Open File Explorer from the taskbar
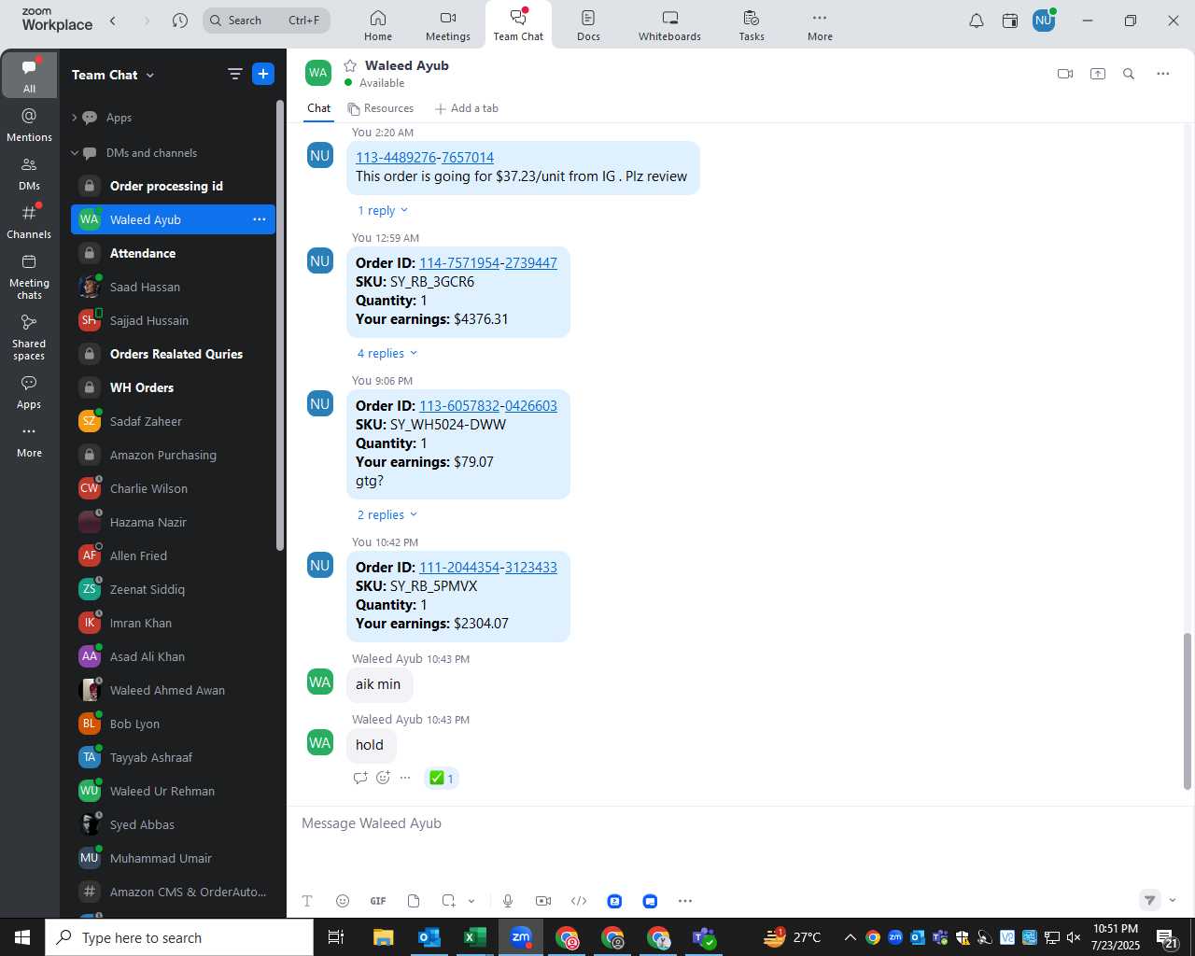Screen dimensions: 1195x956 tap(384, 937)
